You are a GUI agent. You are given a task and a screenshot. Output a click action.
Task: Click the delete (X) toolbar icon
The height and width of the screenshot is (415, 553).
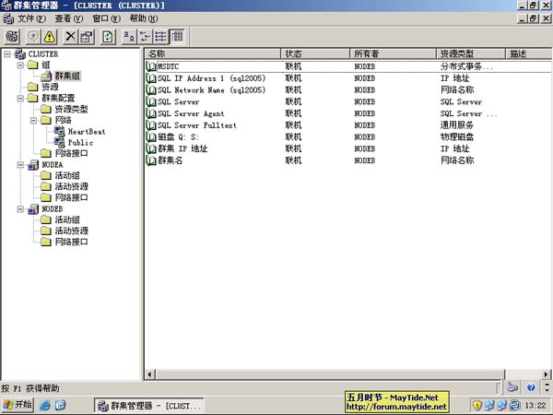click(x=70, y=36)
